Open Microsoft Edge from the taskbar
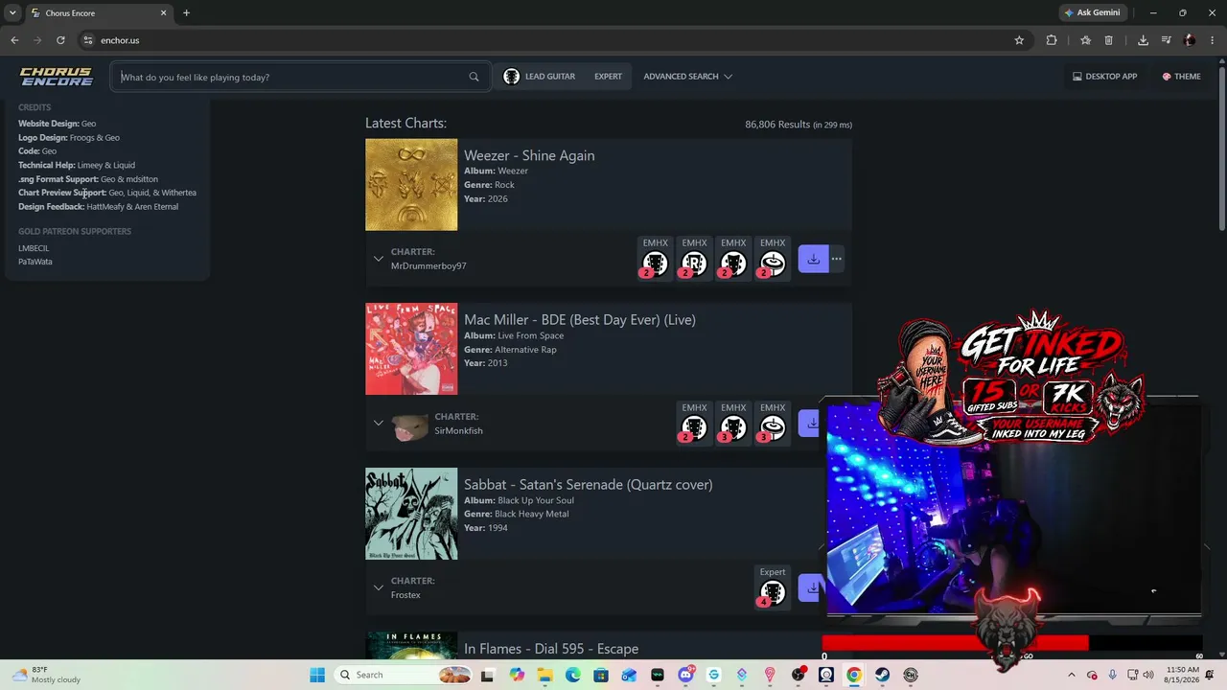The width and height of the screenshot is (1227, 690). pyautogui.click(x=572, y=675)
